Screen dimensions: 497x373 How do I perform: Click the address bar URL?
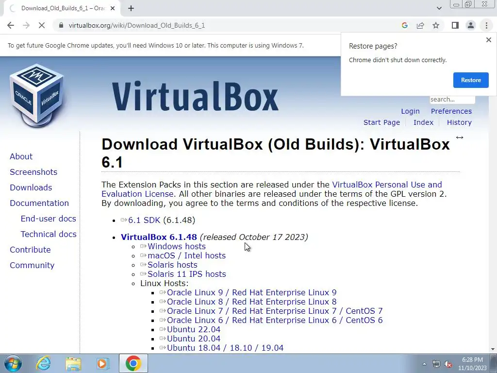[x=136, y=25]
